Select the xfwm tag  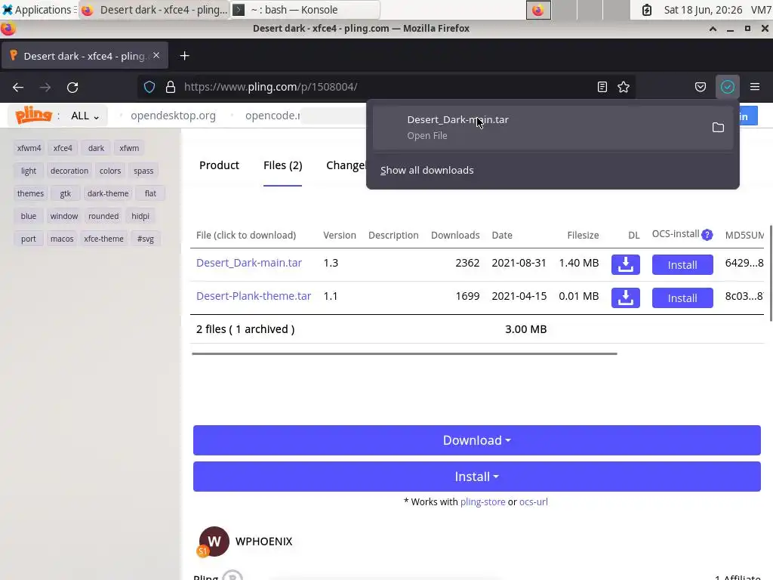pos(129,148)
